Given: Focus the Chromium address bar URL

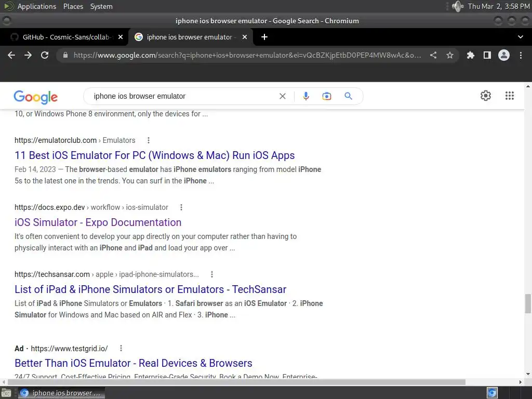Looking at the screenshot, I should [247, 55].
